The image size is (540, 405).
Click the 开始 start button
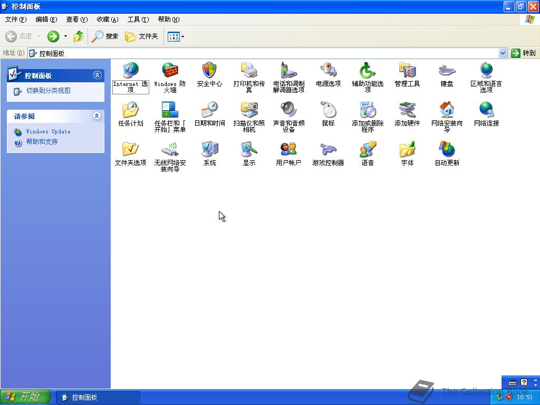coord(25,397)
